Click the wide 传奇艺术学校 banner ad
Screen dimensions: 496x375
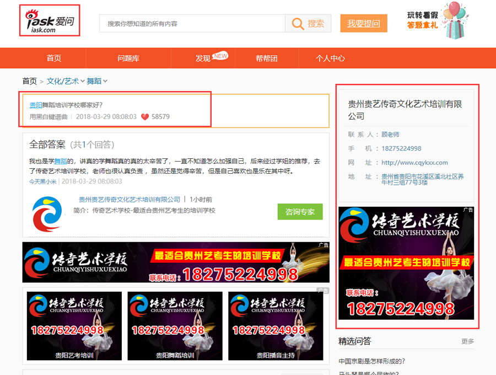tap(176, 262)
